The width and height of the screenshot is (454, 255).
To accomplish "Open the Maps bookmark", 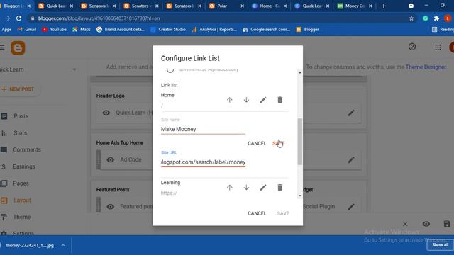I will (82, 30).
